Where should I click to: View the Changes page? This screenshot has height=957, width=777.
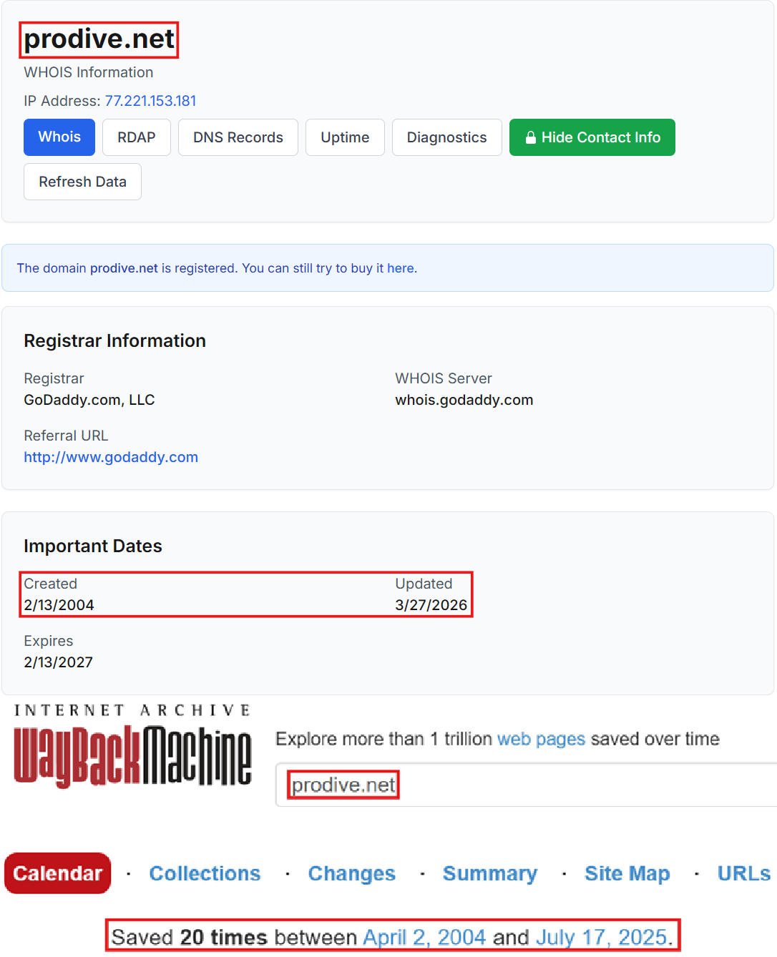[351, 873]
